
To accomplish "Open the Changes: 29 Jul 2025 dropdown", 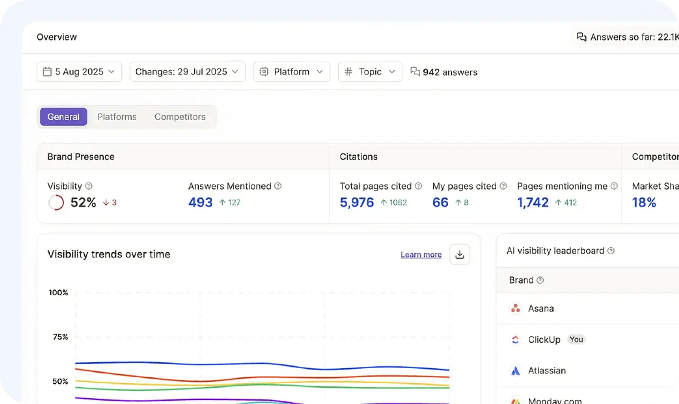I will click(x=187, y=72).
